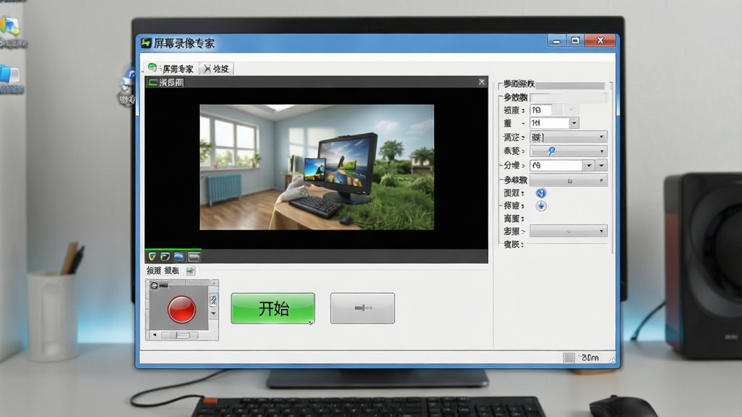Image resolution: width=742 pixels, height=417 pixels.
Task: Close the video preview panel with its X
Action: point(482,82)
